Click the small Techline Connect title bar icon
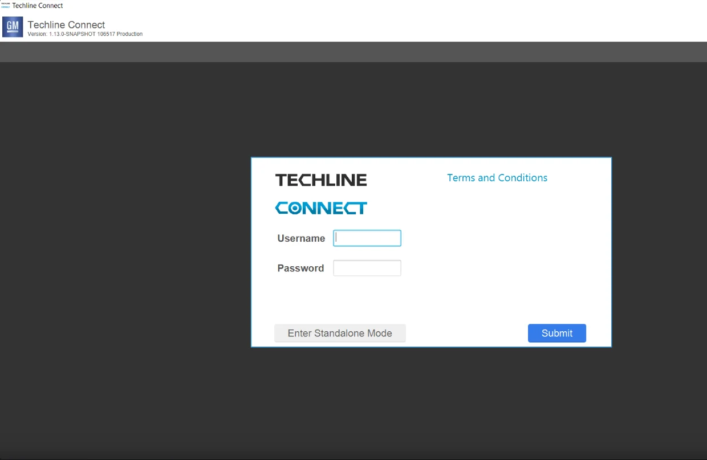Viewport: 707px width, 460px height. (6, 5)
